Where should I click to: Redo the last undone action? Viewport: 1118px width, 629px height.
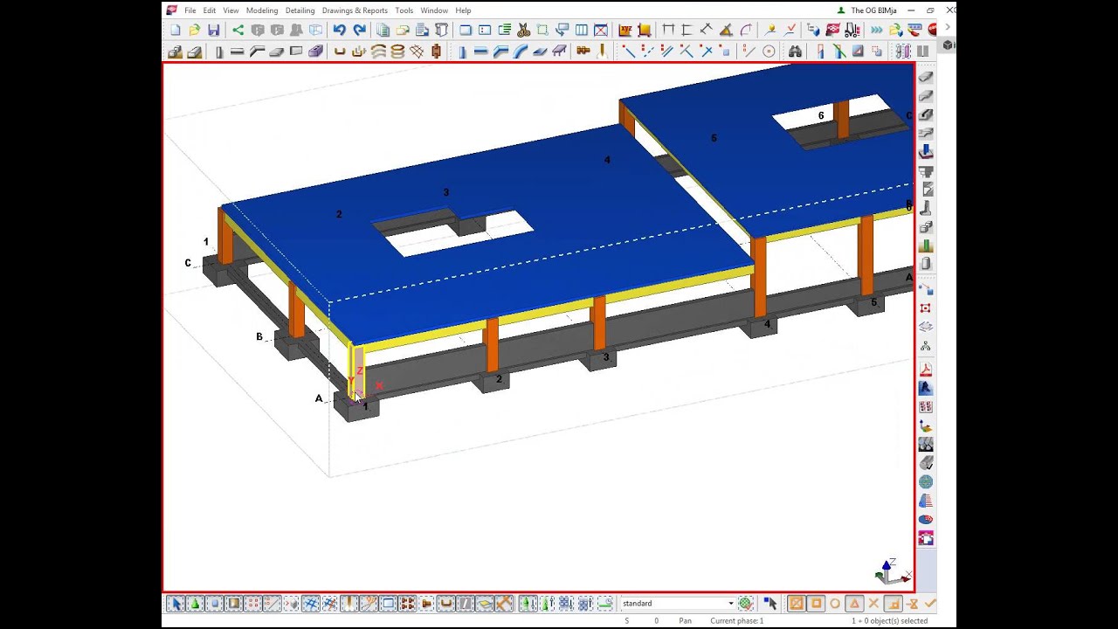click(359, 30)
